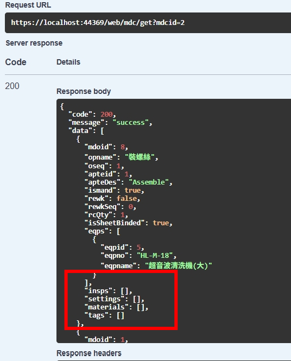The width and height of the screenshot is (291, 361).
Task: Click the "oseq": 1 line
Action: [x=104, y=166]
